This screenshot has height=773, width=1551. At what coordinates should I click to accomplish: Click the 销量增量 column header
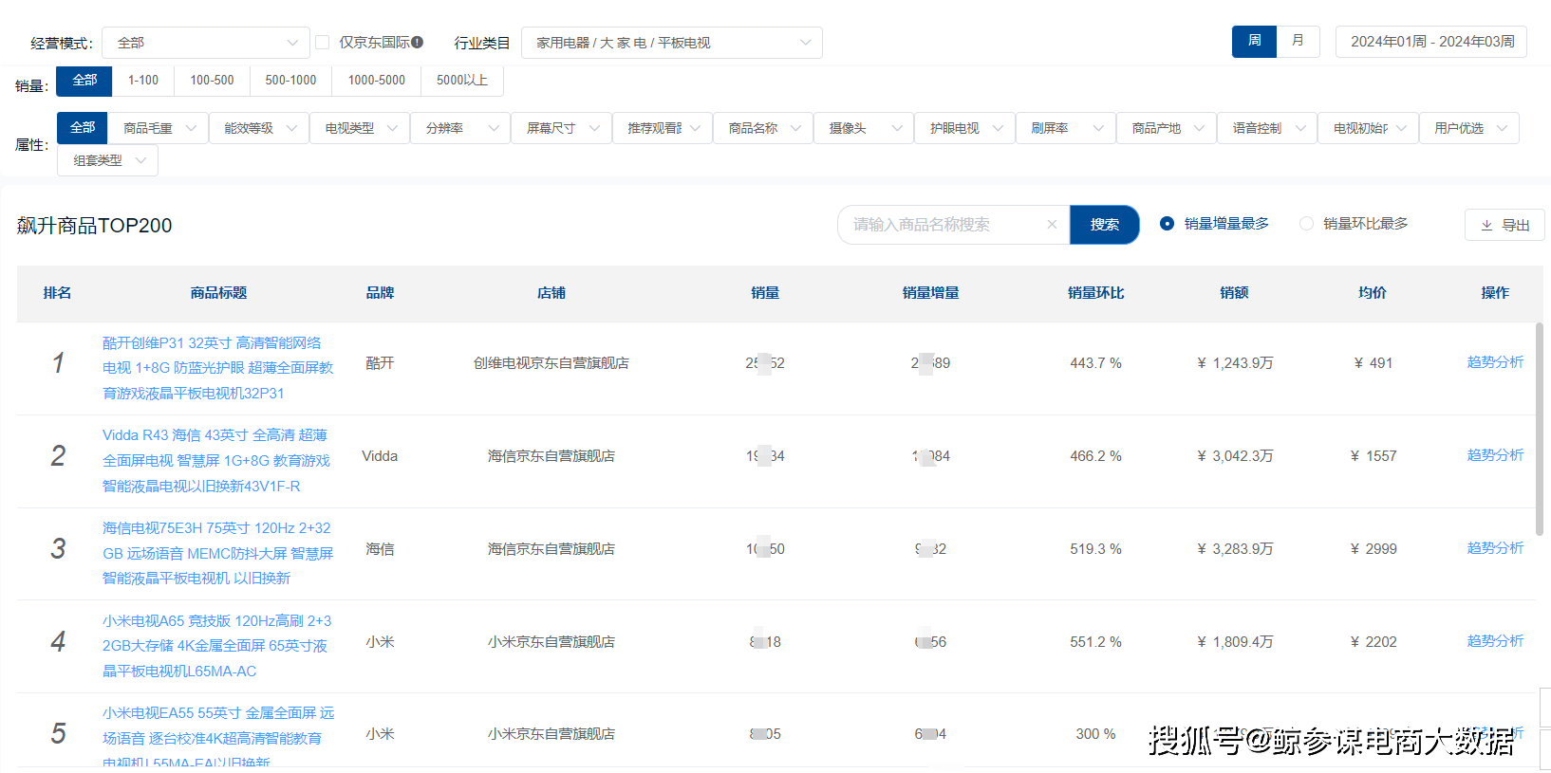point(930,293)
